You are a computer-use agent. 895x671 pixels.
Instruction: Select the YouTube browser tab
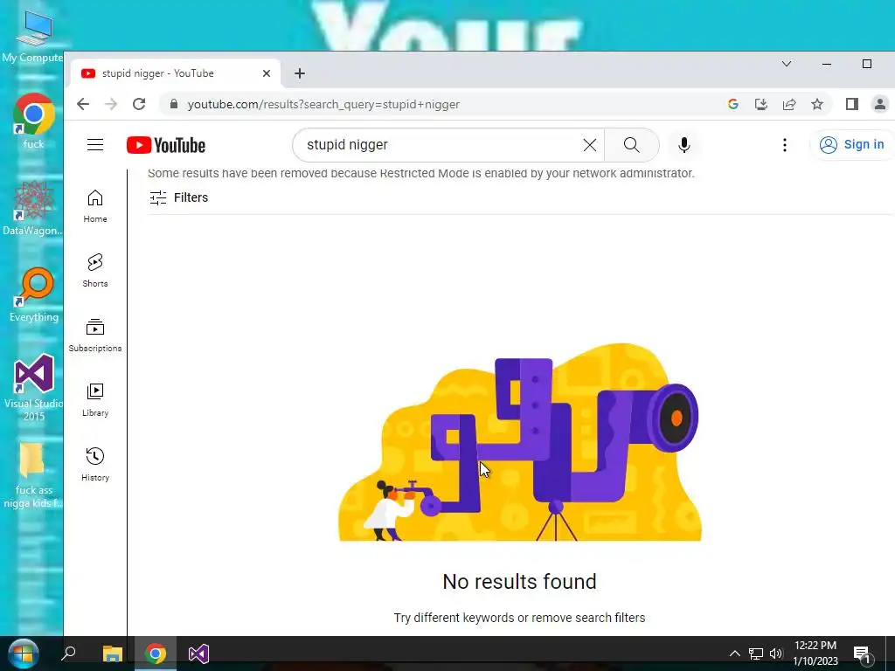[x=176, y=73]
